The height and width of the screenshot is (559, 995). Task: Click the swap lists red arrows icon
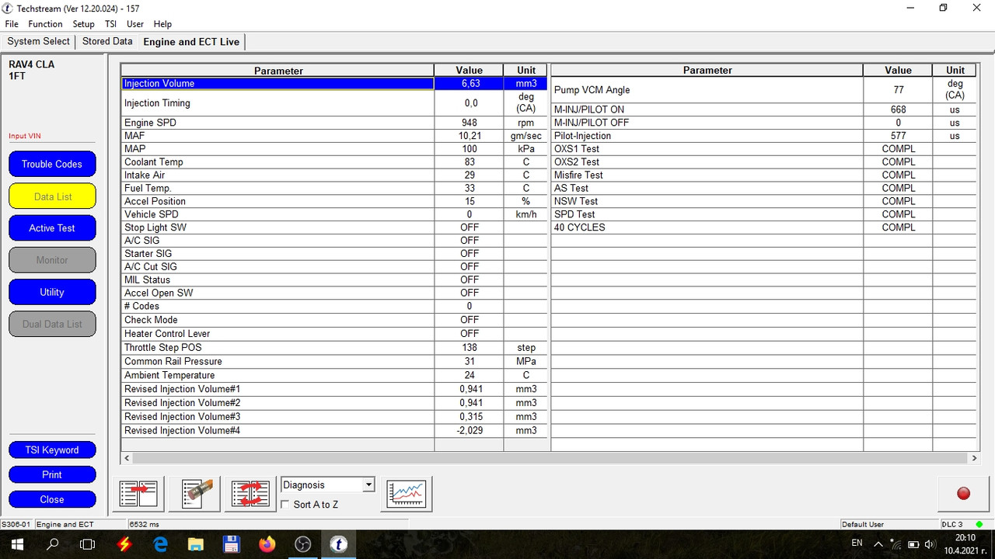click(250, 494)
